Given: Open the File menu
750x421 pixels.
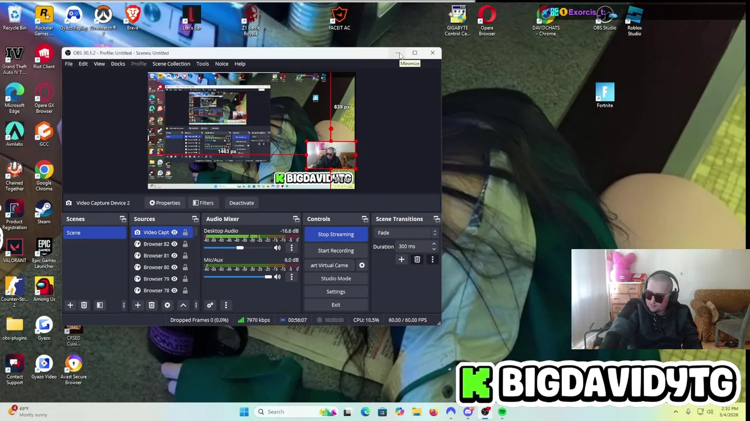Looking at the screenshot, I should (x=69, y=64).
